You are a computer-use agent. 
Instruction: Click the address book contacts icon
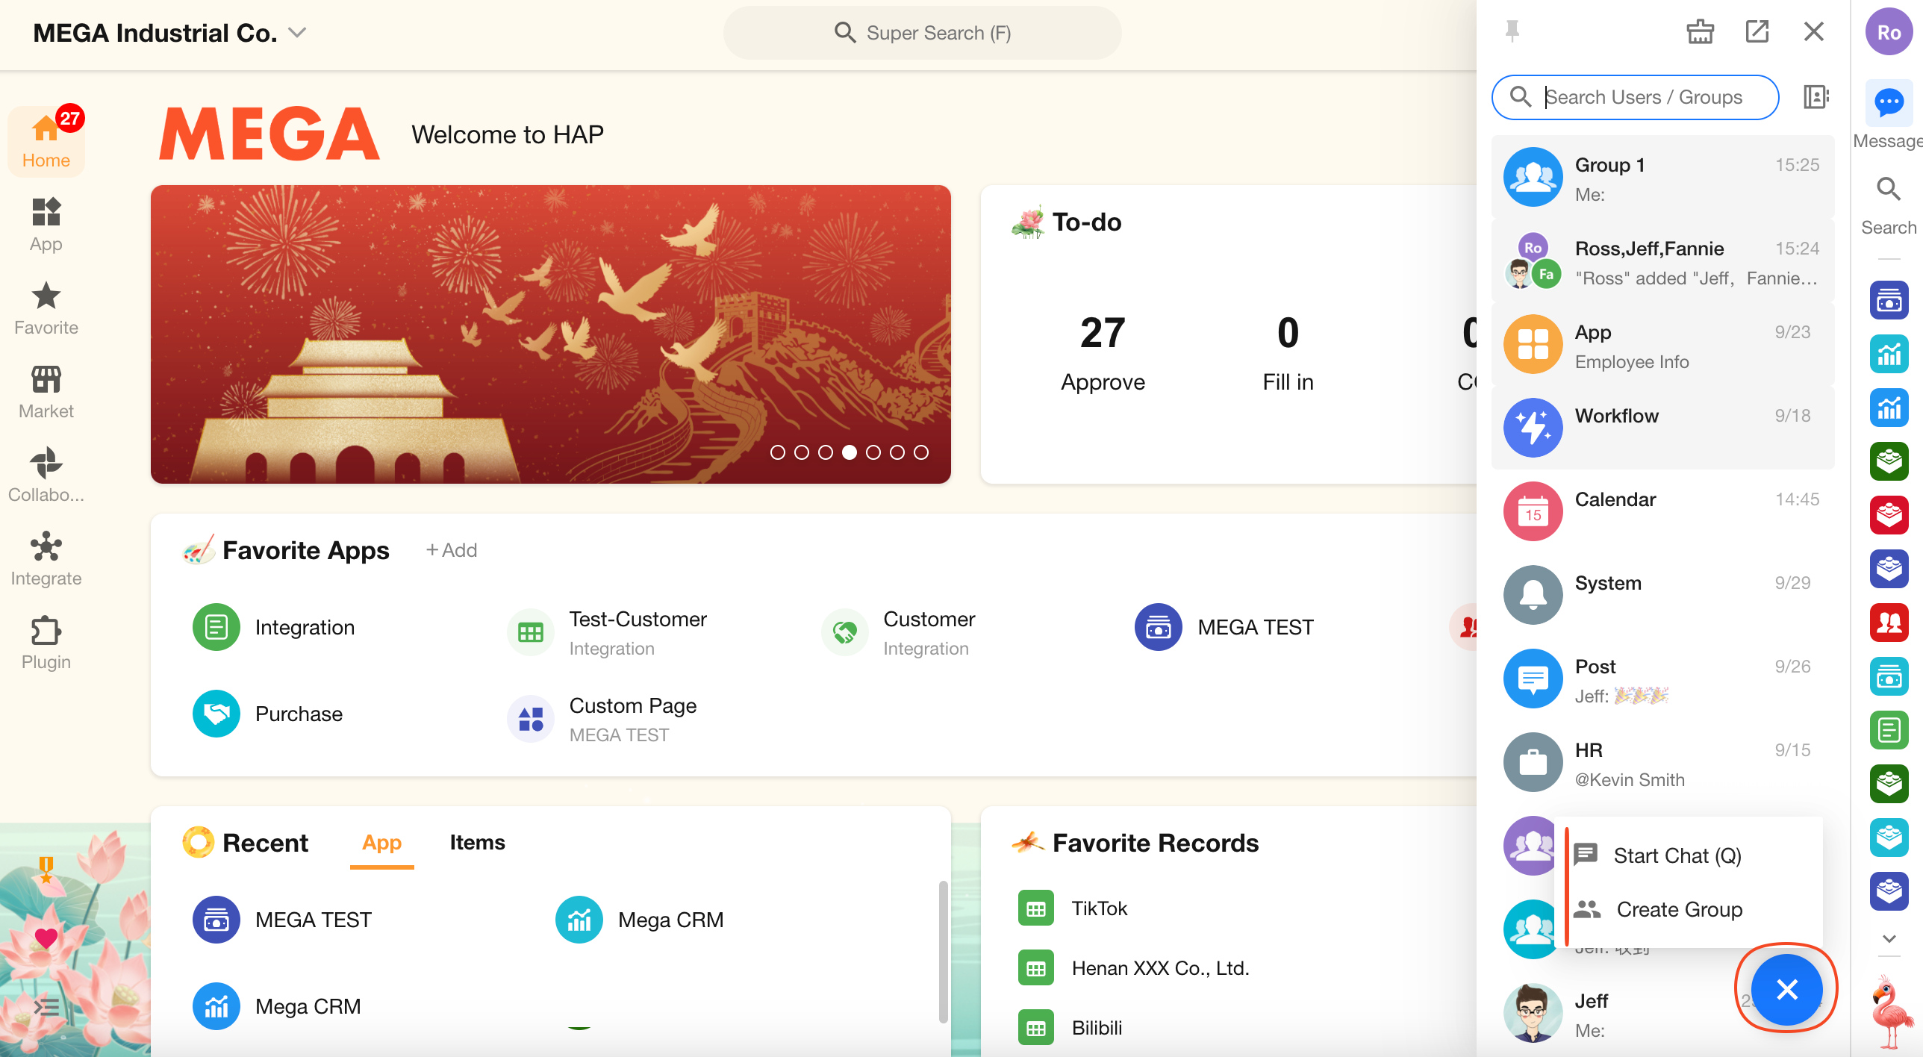[1816, 97]
